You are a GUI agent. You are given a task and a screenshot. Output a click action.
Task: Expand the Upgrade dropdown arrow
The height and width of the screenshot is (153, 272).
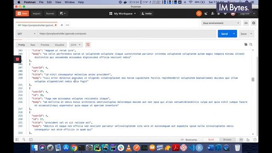tap(254, 14)
